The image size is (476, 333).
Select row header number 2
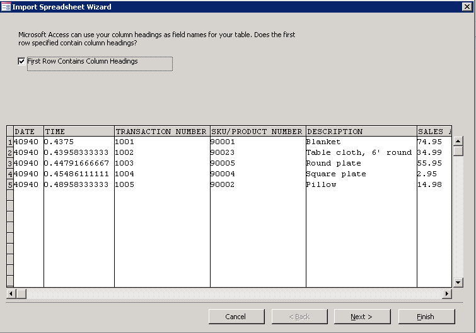[x=10, y=152]
